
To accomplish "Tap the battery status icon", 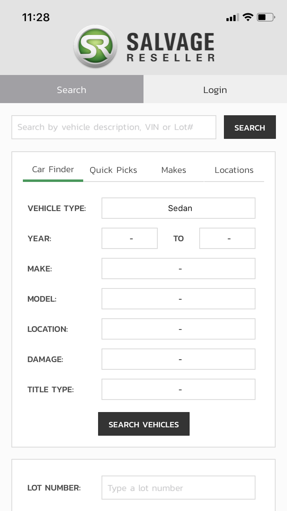I will 266,17.
